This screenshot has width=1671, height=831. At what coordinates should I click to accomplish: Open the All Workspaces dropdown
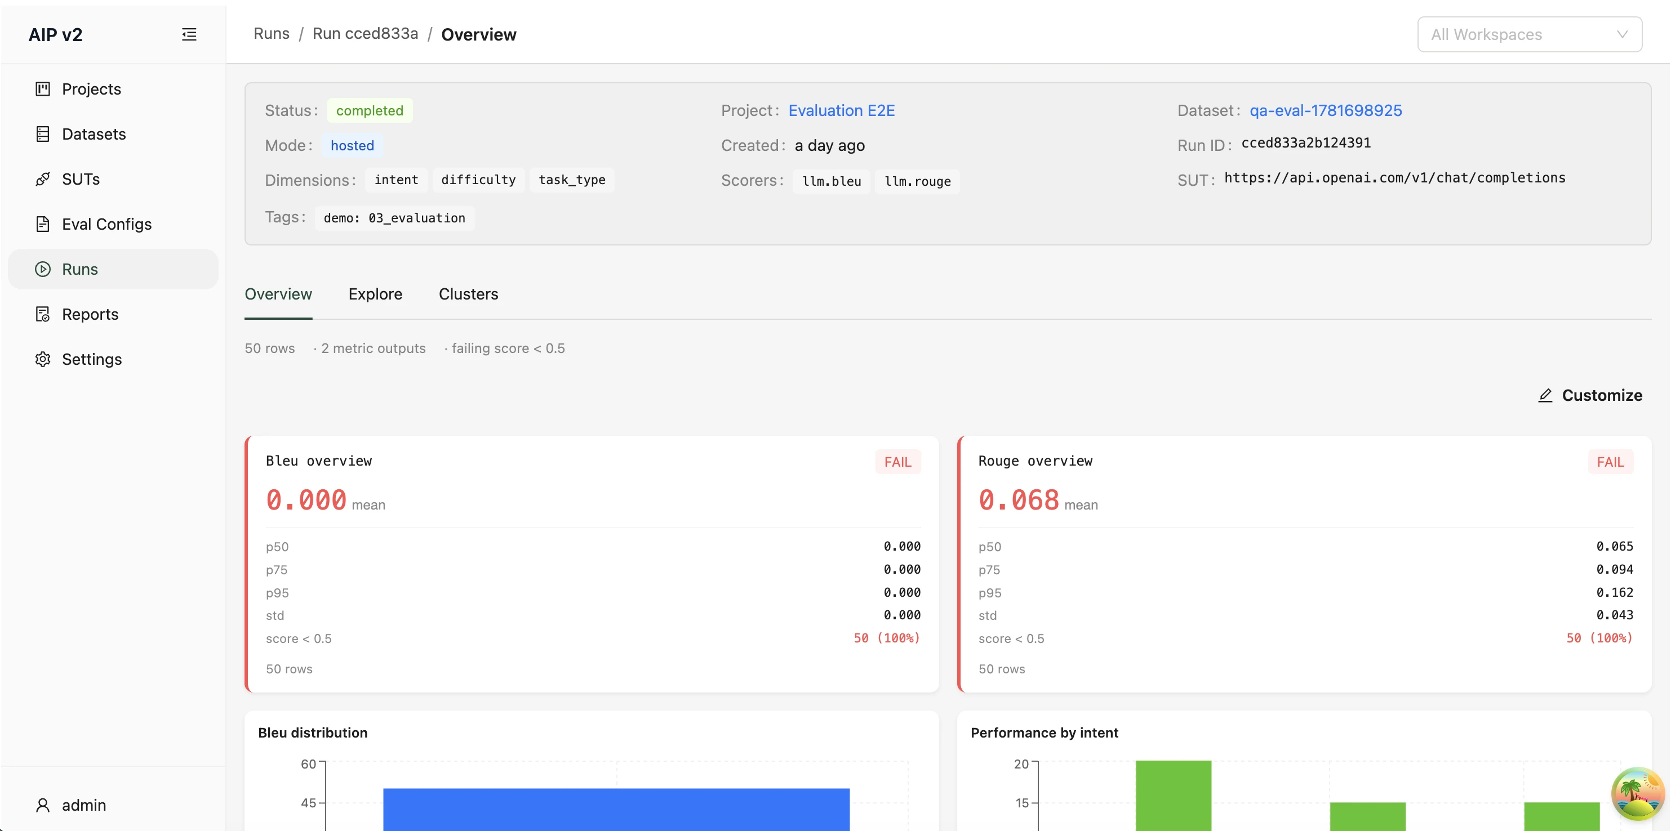[x=1530, y=34]
